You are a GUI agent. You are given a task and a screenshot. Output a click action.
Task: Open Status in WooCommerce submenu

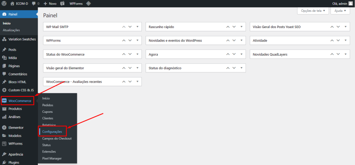[47, 145]
